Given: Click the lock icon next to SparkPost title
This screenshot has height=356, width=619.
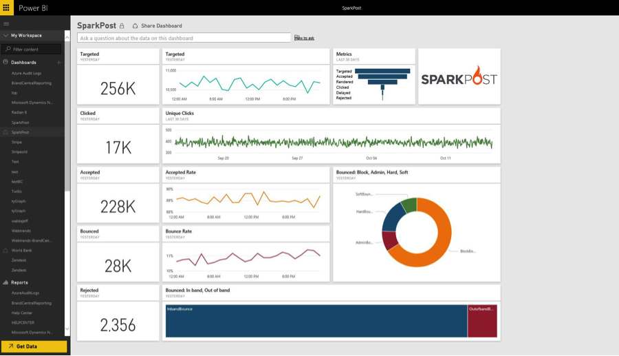Looking at the screenshot, I should pos(122,26).
